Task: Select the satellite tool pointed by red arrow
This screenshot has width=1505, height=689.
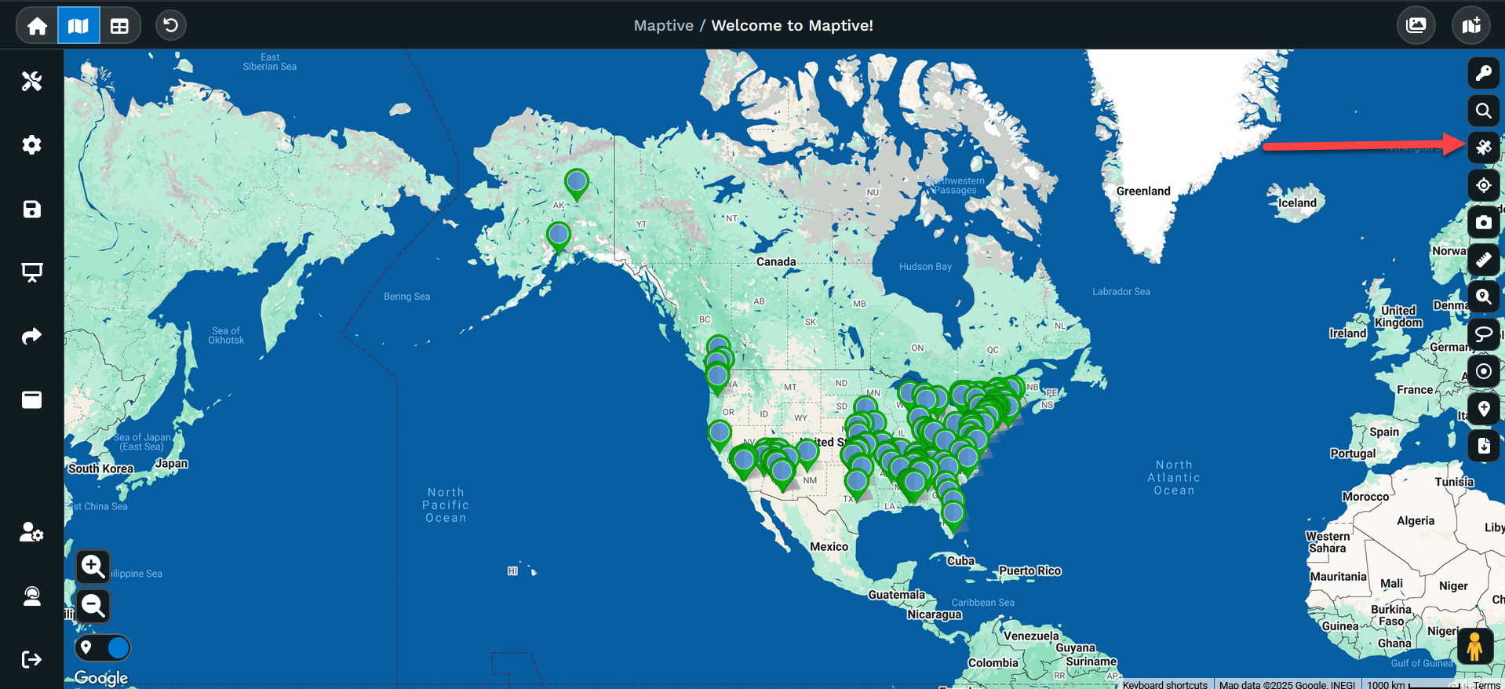Action: pos(1483,148)
